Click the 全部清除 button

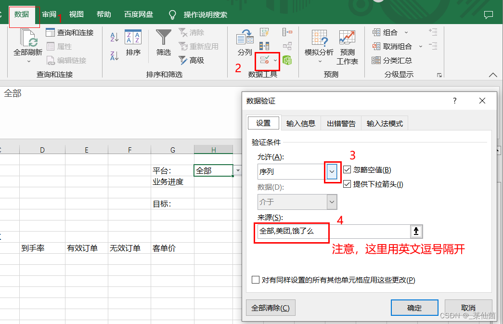click(271, 308)
